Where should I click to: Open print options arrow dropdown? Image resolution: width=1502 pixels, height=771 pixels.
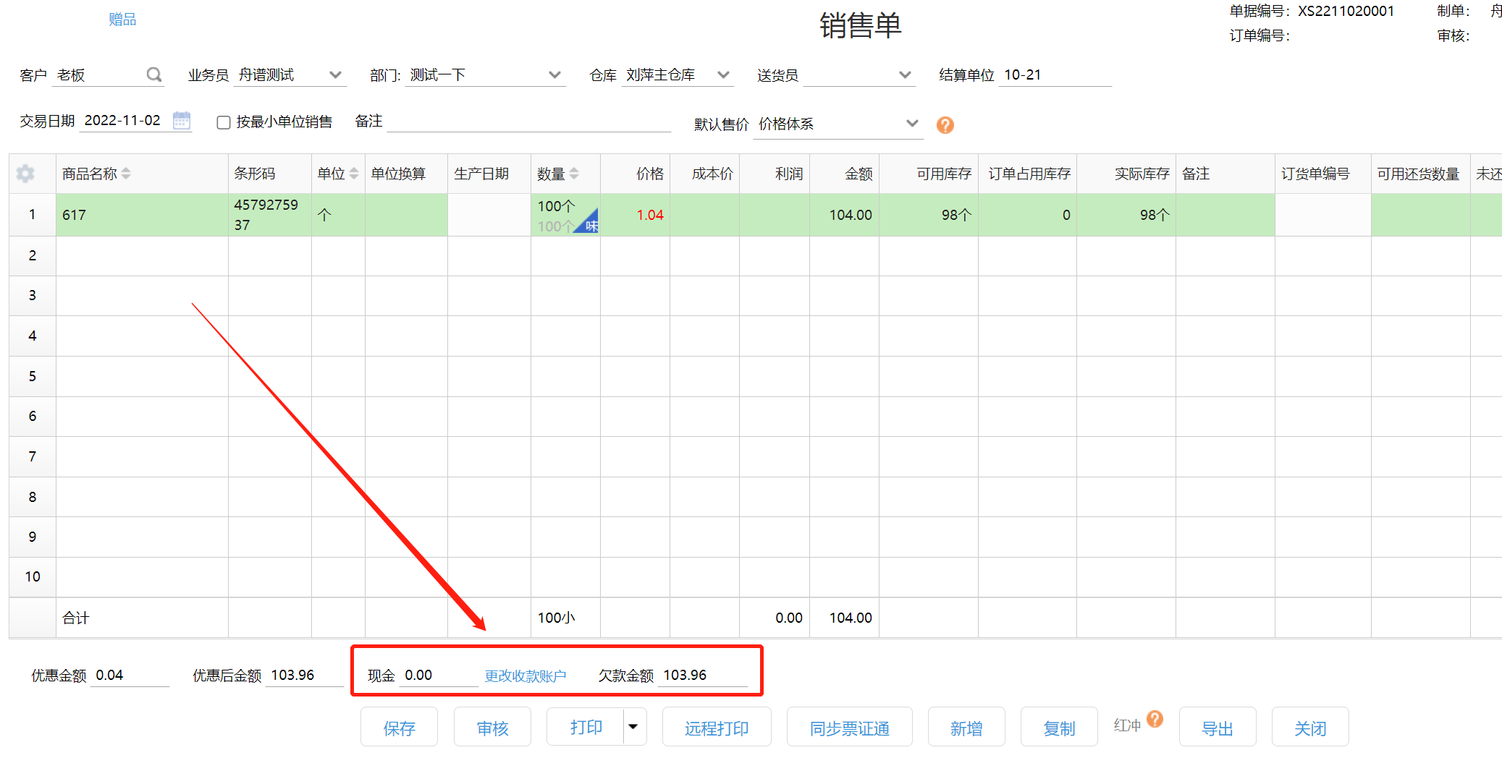tap(633, 726)
